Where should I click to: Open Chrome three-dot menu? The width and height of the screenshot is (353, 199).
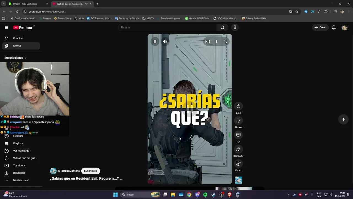point(349,12)
